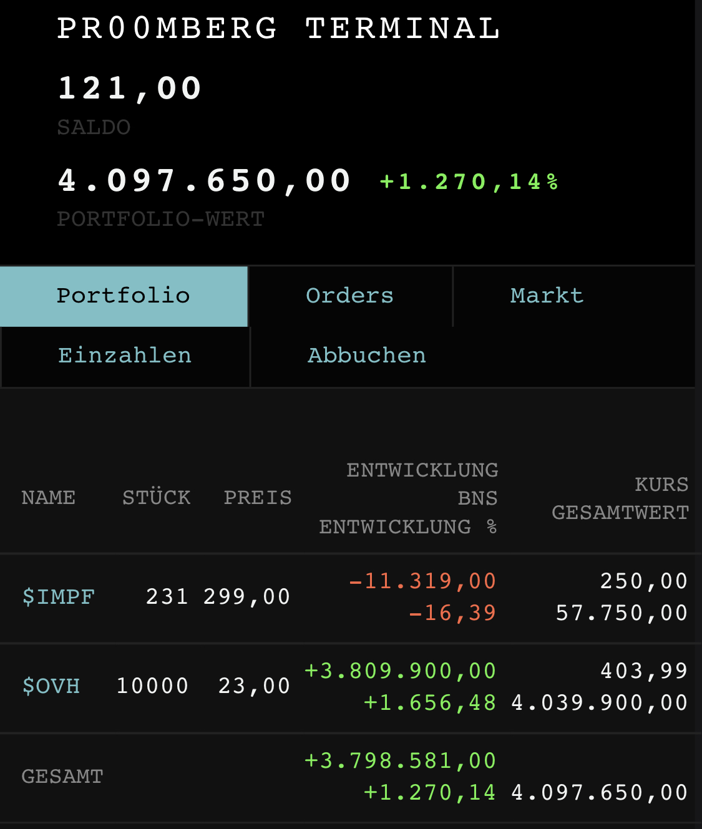Click the GESAMT row label
702x829 pixels.
tap(62, 777)
